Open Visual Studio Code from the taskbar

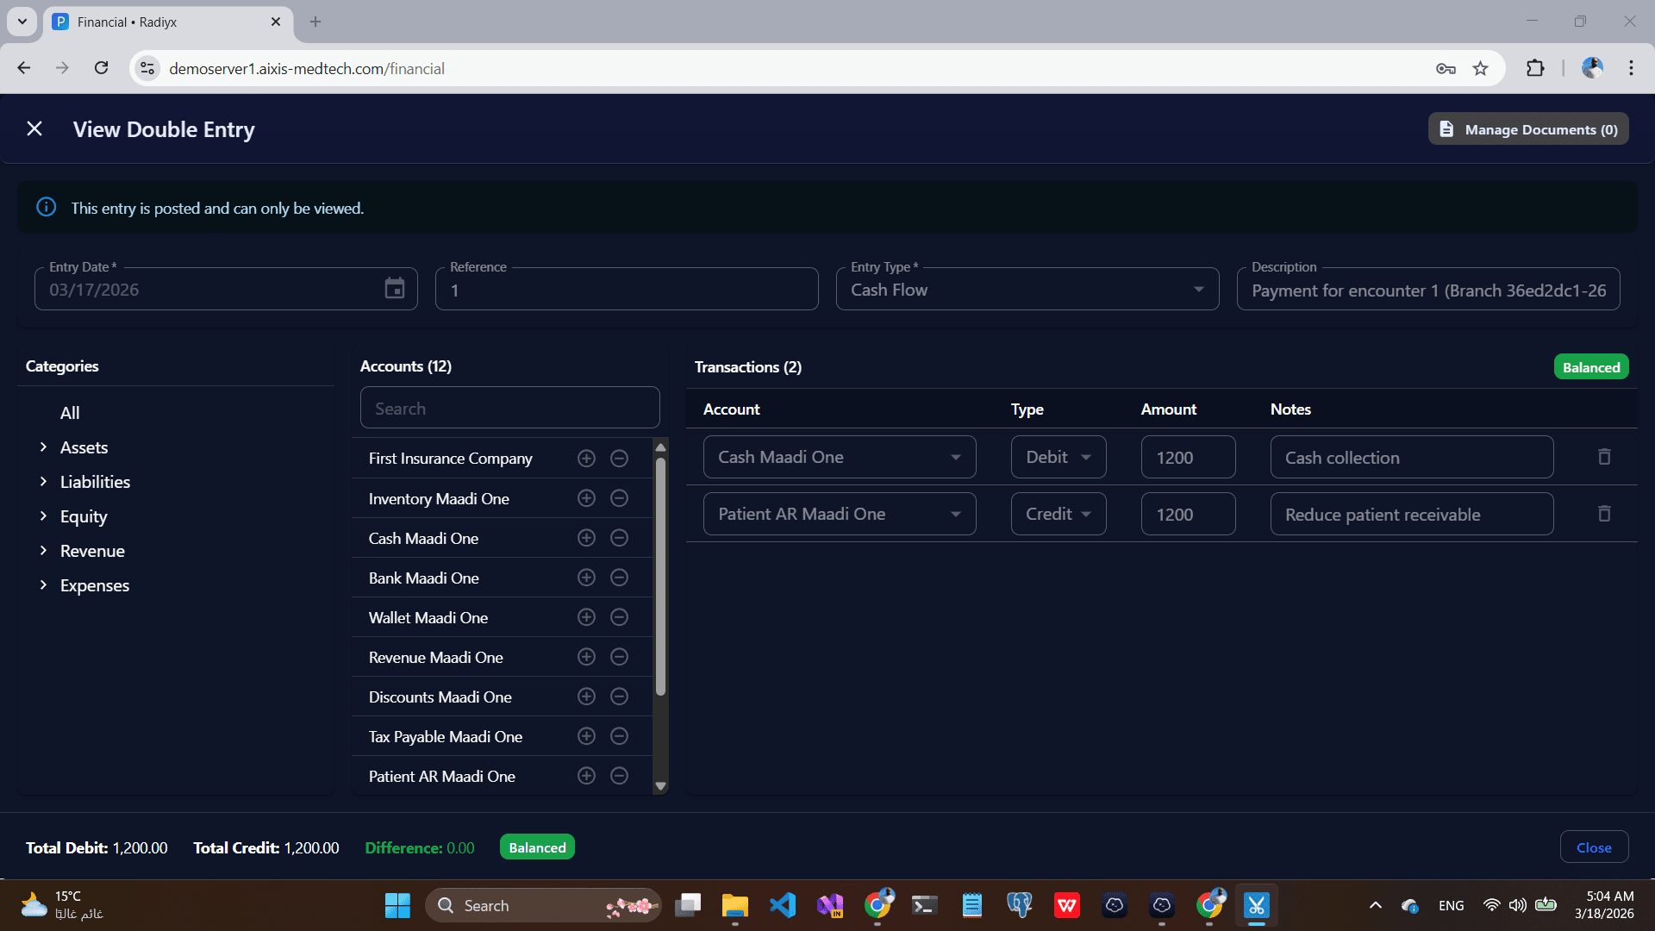[x=783, y=905]
